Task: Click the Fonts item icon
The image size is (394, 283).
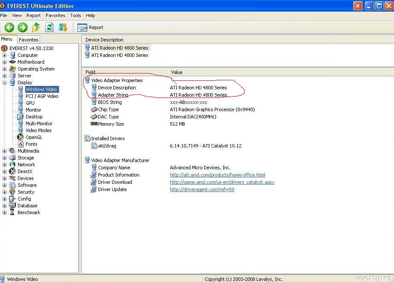Action: click(x=21, y=144)
